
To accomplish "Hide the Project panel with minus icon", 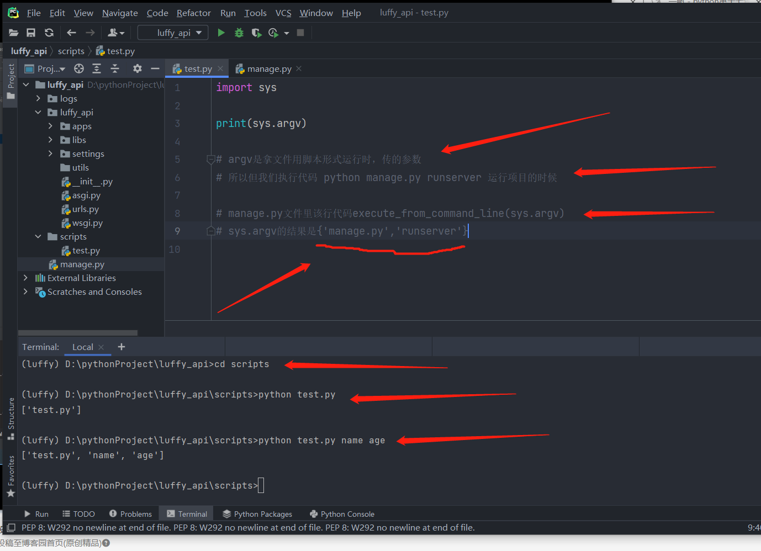I will (155, 68).
